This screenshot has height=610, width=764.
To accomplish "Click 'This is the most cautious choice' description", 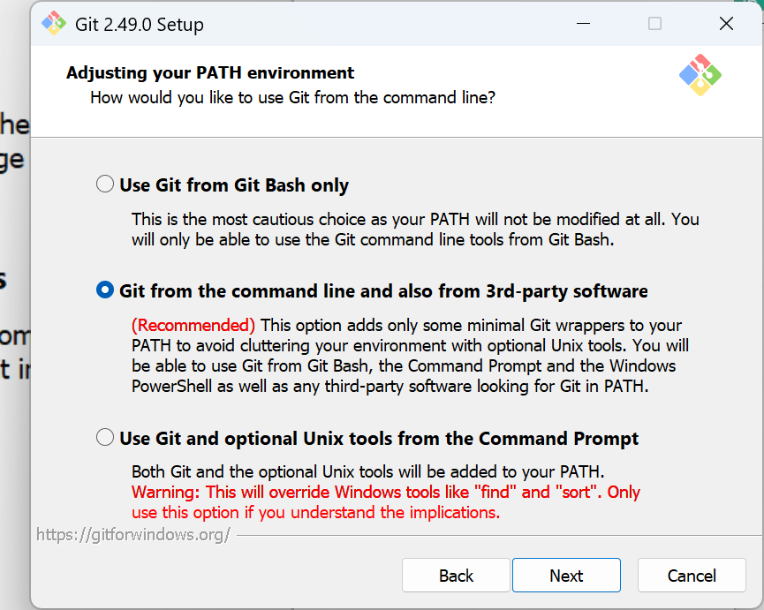I will (415, 230).
